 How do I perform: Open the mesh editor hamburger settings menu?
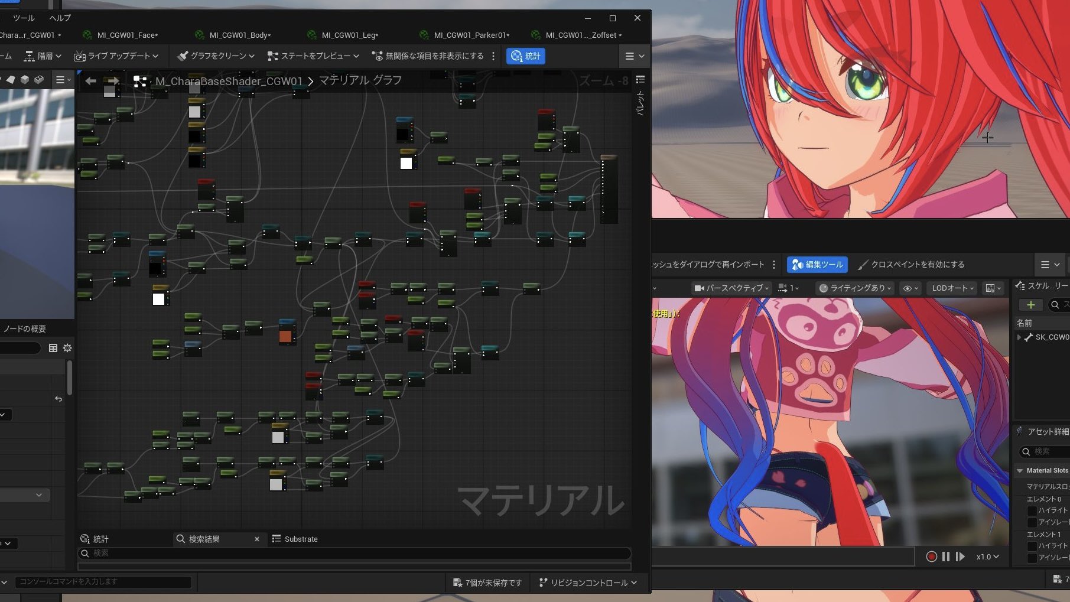1050,265
